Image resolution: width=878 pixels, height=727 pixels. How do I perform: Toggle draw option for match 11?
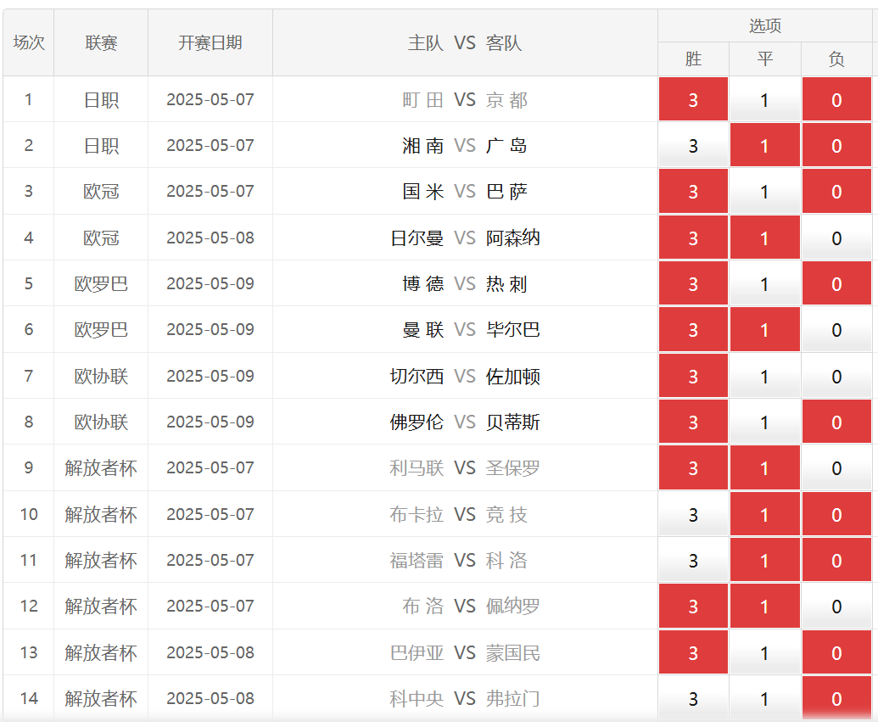764,561
